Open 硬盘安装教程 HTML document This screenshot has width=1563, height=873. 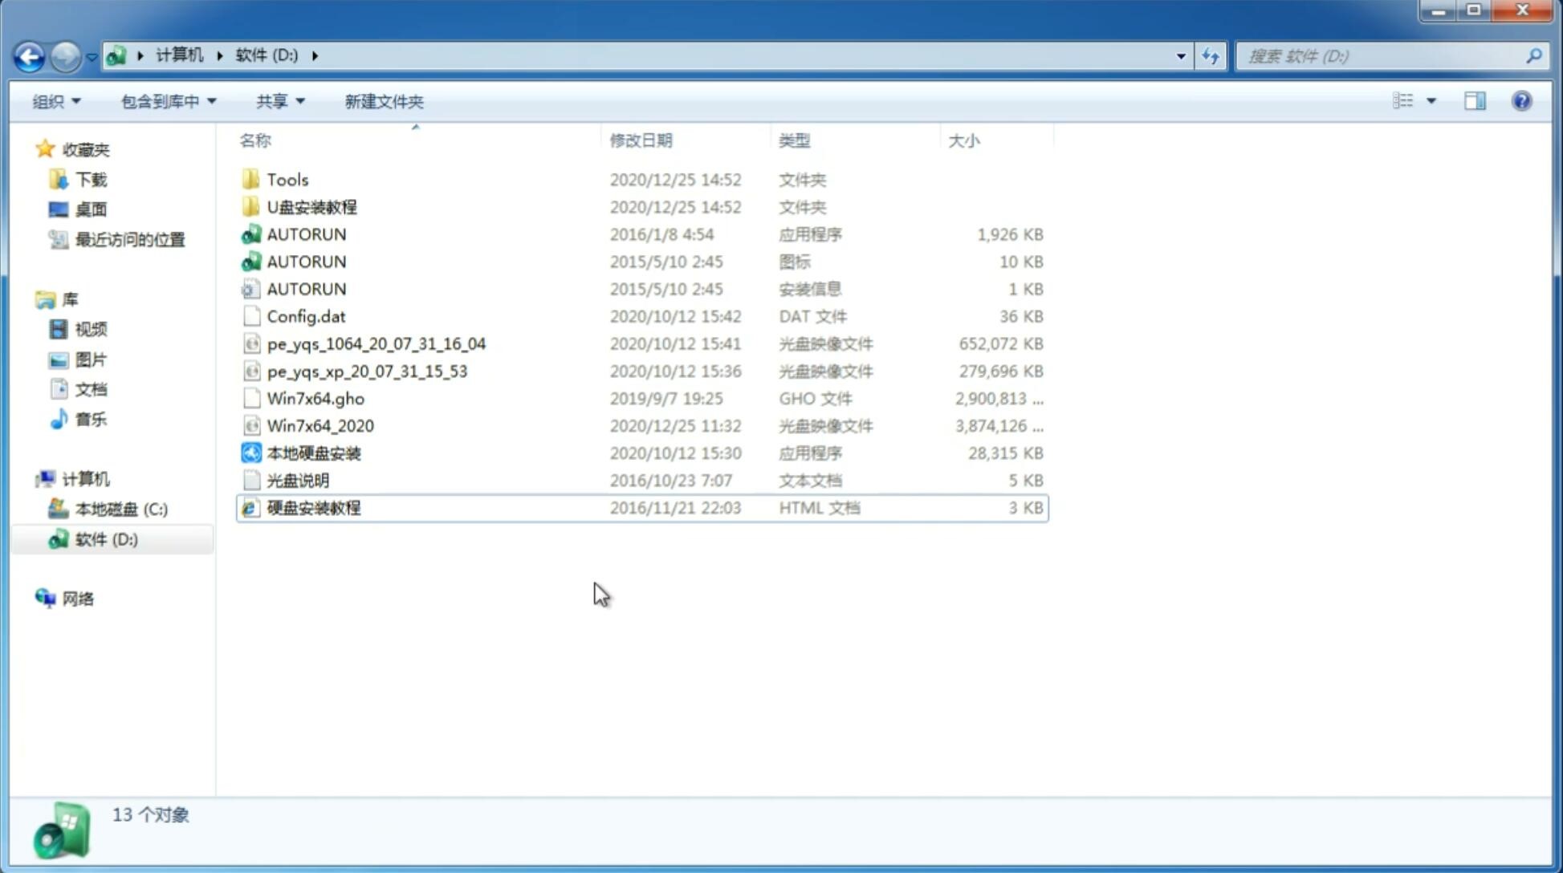point(313,509)
